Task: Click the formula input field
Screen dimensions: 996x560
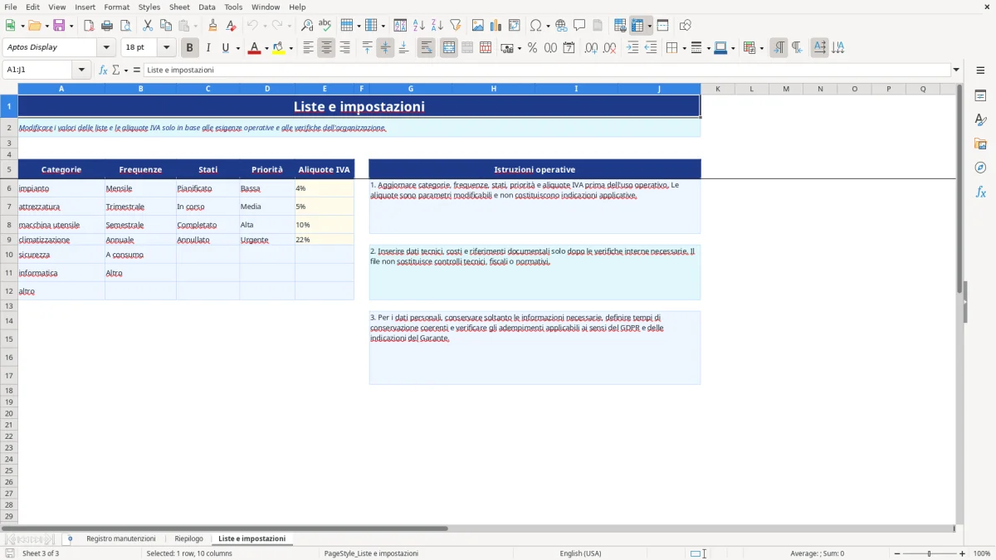Action: coord(546,70)
